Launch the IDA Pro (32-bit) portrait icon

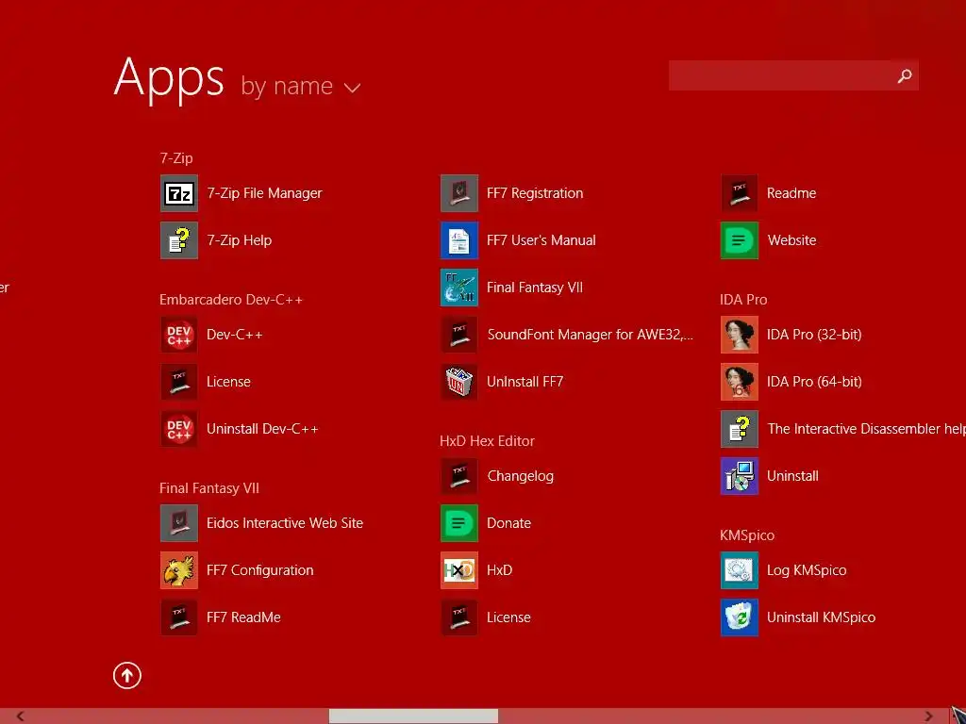[740, 335]
